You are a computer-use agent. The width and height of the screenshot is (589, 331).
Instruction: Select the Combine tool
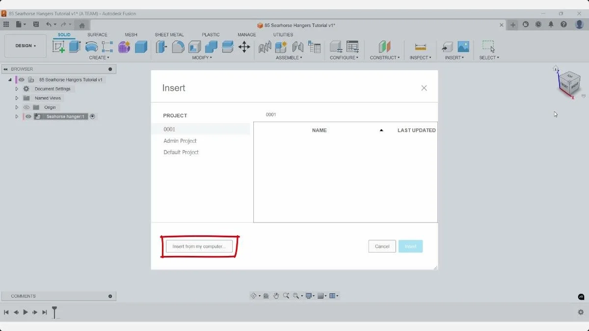211,47
